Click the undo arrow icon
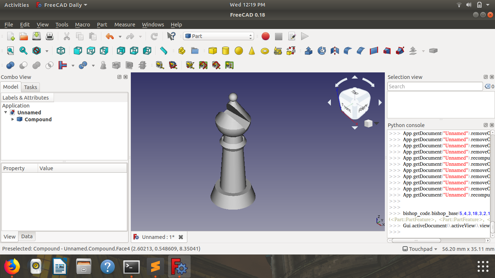Screen dimensions: 495x278 click(x=109, y=36)
